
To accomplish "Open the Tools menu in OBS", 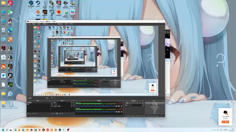I will point(66,24).
